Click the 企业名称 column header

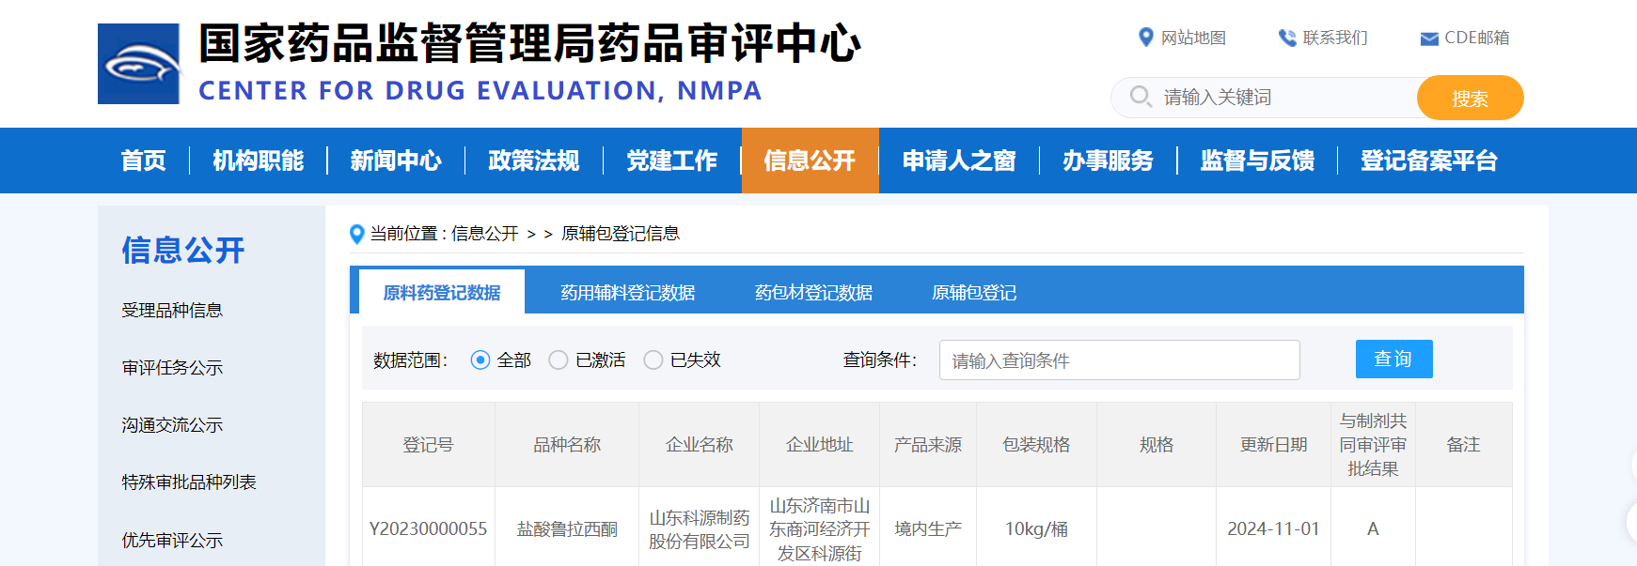tap(700, 445)
